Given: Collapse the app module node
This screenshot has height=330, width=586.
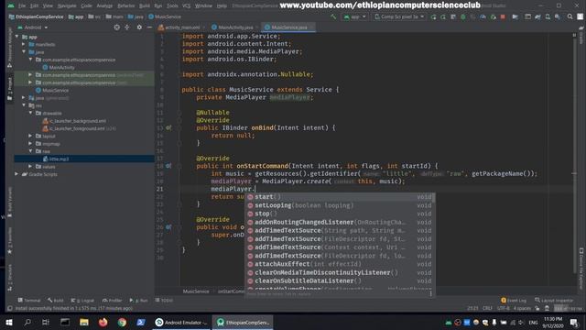Looking at the screenshot, I should click(16, 37).
